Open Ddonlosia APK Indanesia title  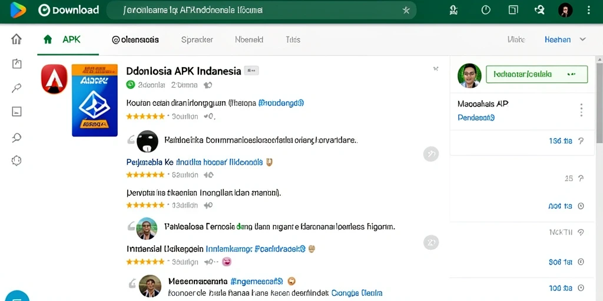[184, 71]
